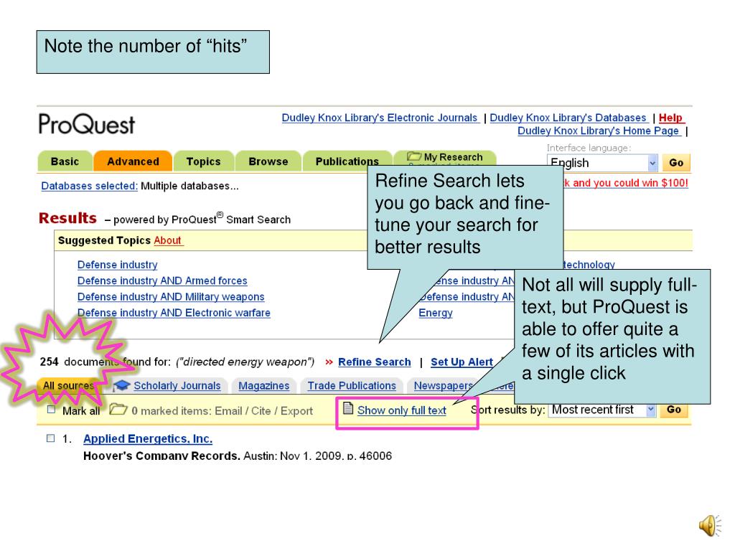Open Applied Energetics, Inc. result
The height and width of the screenshot is (551, 735).
tap(148, 438)
